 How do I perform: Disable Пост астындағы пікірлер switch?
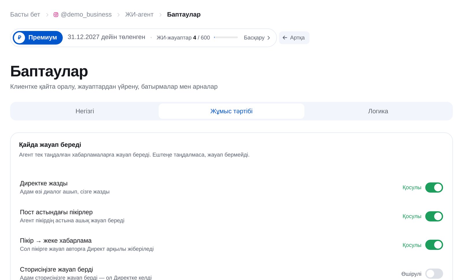(434, 216)
